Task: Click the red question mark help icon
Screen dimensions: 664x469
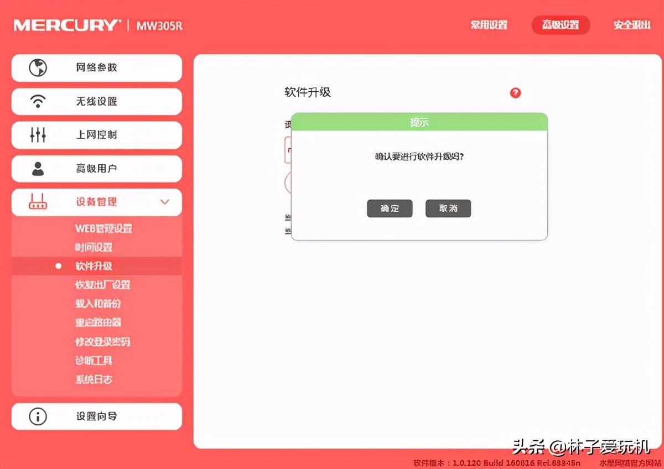Action: tap(515, 93)
